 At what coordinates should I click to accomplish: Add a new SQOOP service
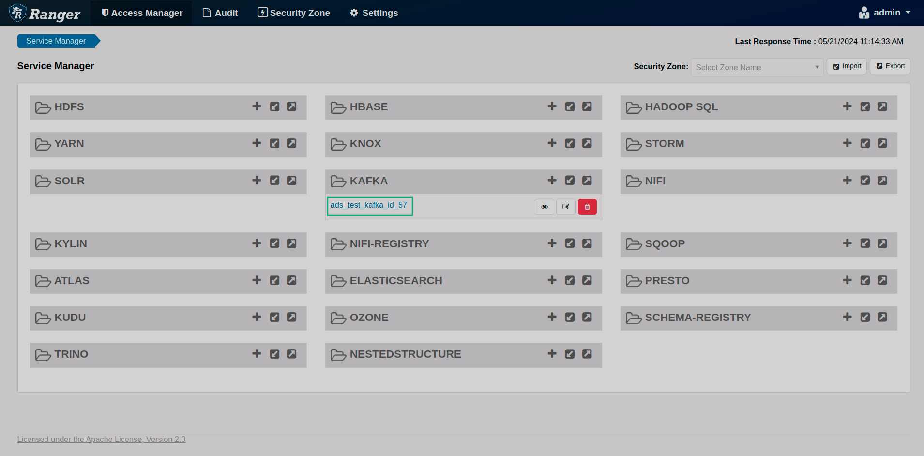(847, 243)
